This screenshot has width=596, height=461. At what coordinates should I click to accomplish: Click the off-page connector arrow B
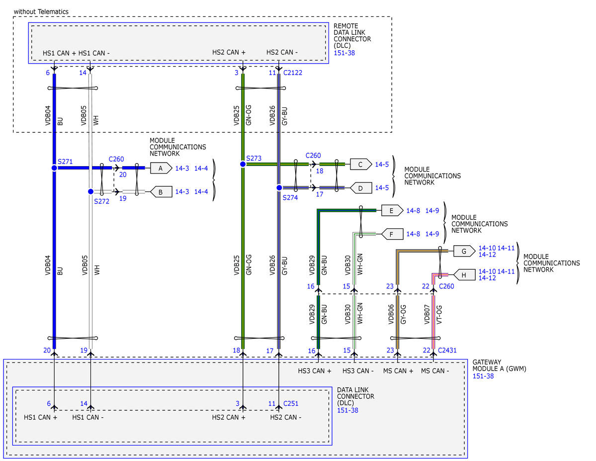tap(161, 191)
